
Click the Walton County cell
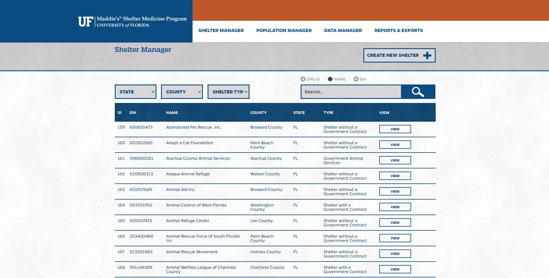[x=265, y=174]
